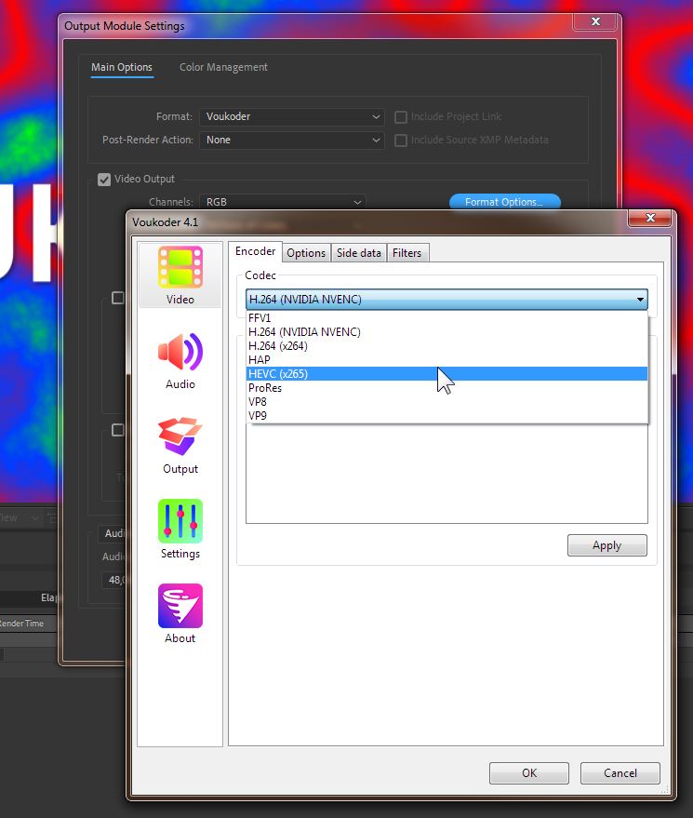
Task: Confirm Voukoder settings with OK
Action: pos(528,772)
